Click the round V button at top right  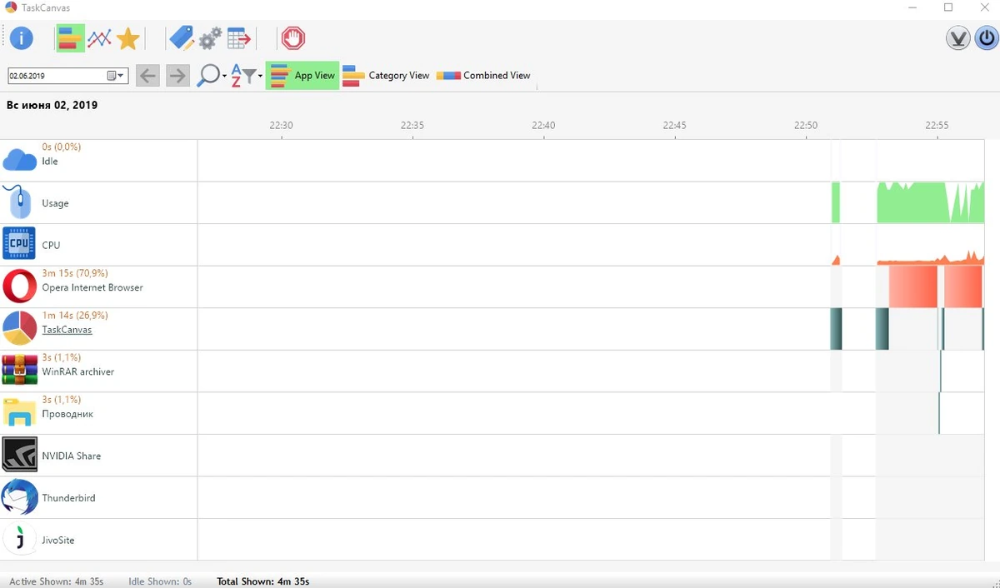[x=958, y=38]
